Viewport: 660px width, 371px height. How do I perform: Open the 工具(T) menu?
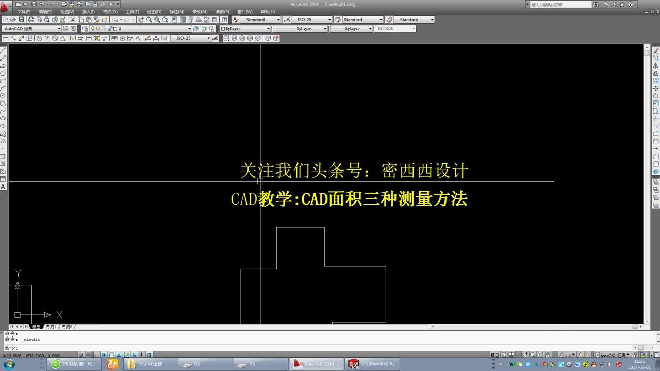(x=133, y=12)
